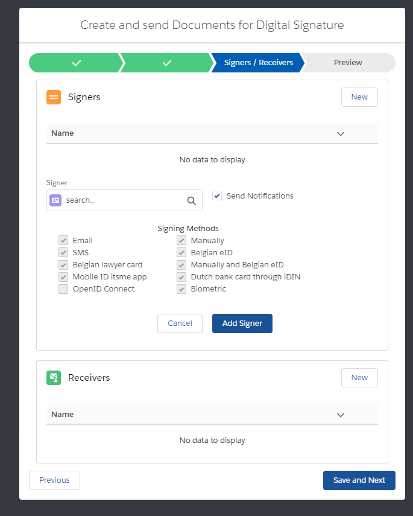Click the magnifier icon in Signer search
413x516 pixels.
192,201
